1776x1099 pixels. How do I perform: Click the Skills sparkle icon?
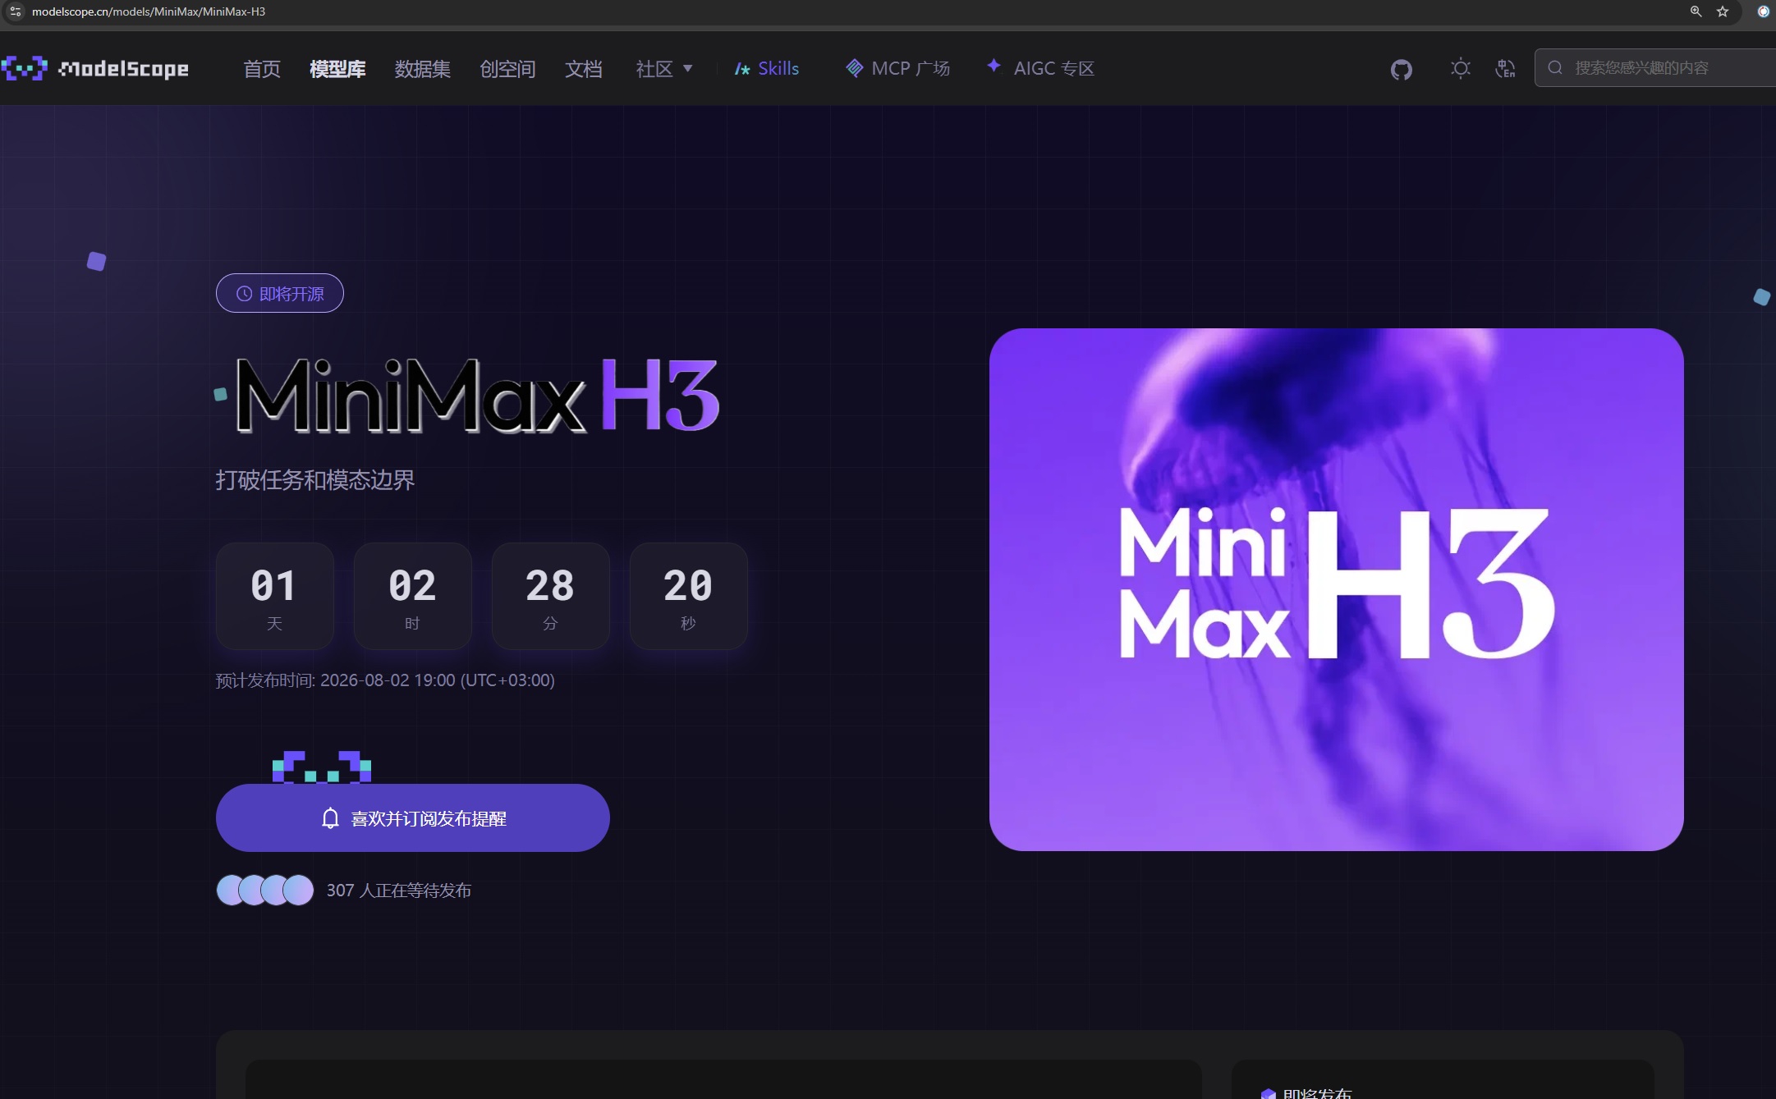[742, 69]
